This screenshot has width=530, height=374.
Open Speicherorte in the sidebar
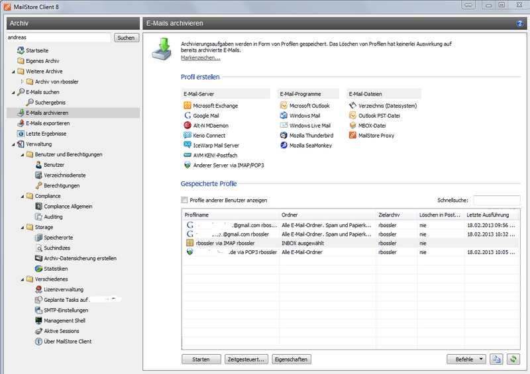pyautogui.click(x=58, y=238)
